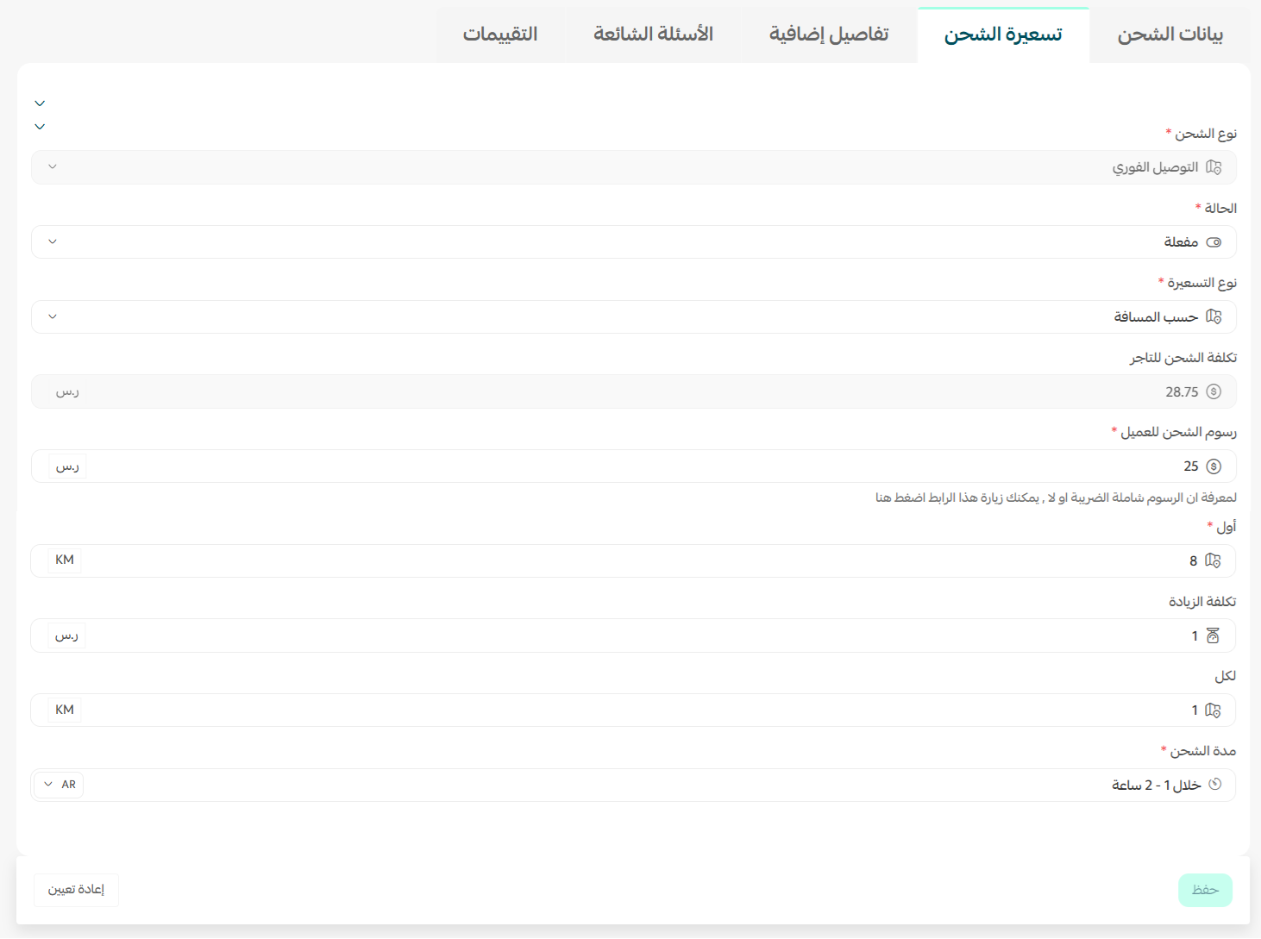Click the رسوم الشحن للعميل input field
The width and height of the screenshot is (1261, 939).
633,466
